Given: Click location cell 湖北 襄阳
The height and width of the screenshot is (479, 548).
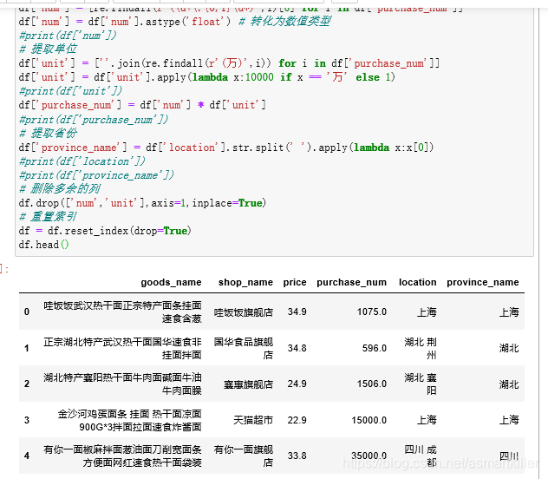Looking at the screenshot, I should click(421, 384).
